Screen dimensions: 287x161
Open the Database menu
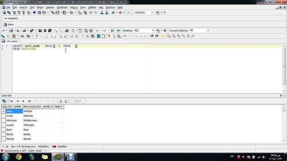click(62, 8)
